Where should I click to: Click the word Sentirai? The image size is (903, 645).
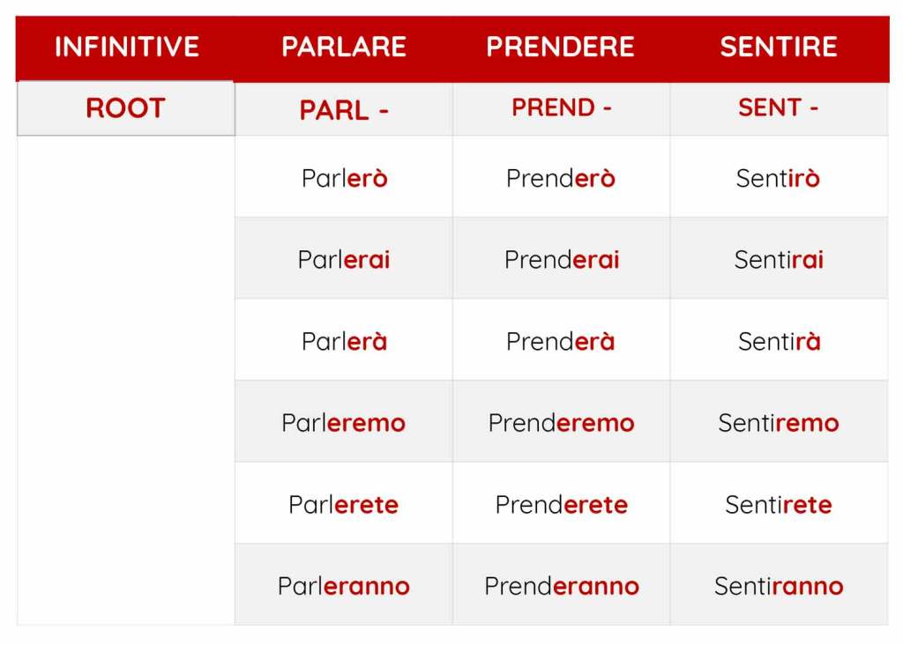779,260
